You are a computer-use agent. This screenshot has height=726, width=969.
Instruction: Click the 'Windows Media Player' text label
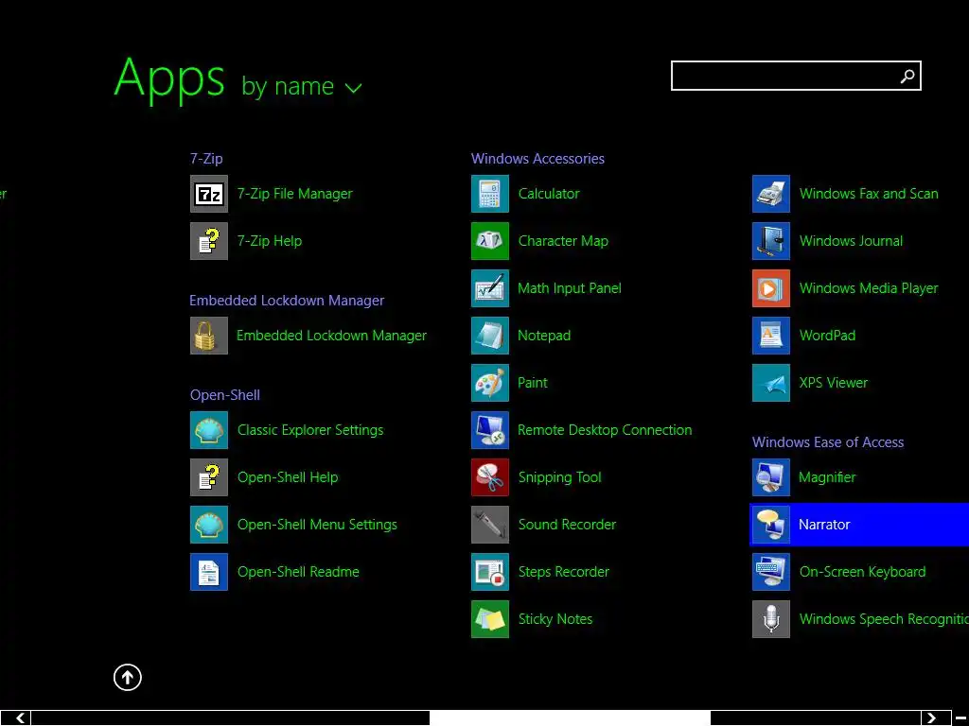(869, 288)
